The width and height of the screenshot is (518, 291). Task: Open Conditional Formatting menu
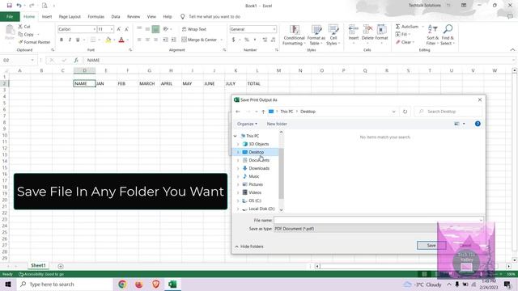pos(294,35)
